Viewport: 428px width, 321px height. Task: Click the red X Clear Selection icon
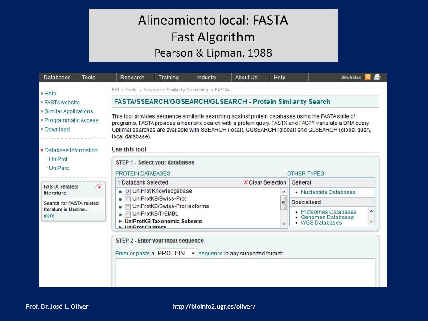[246, 182]
